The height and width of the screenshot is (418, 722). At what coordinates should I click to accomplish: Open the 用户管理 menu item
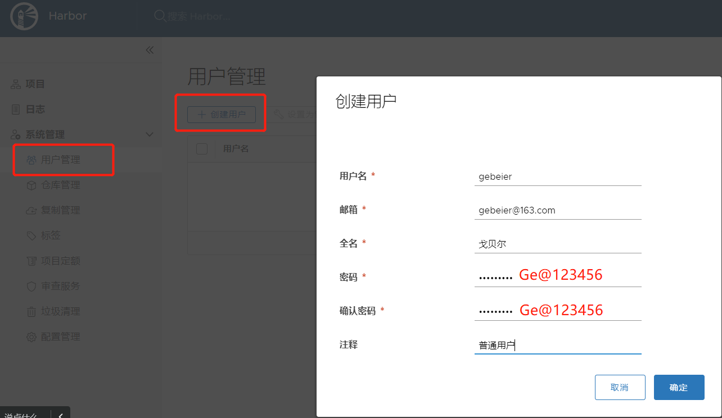tap(61, 160)
